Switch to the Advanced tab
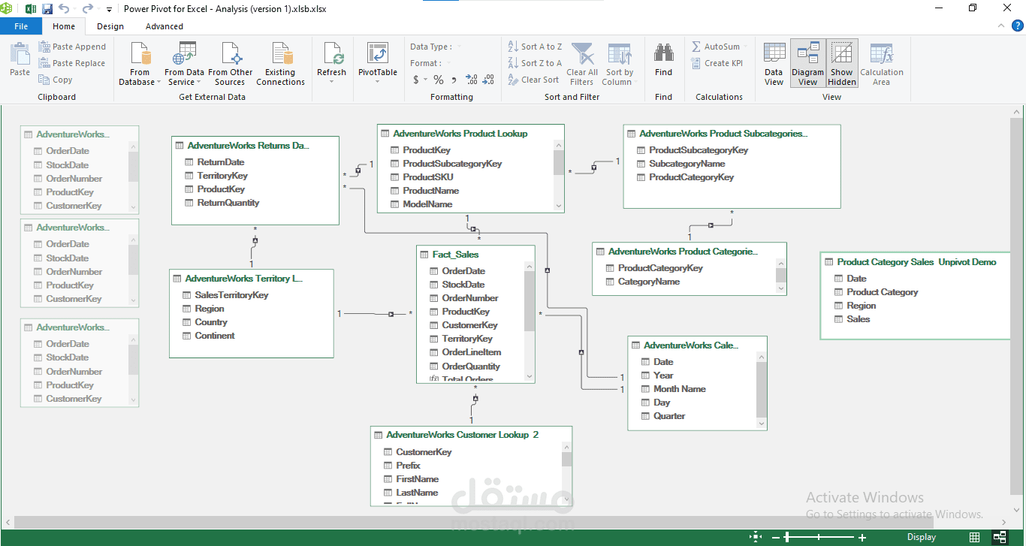The height and width of the screenshot is (546, 1026). 164,26
